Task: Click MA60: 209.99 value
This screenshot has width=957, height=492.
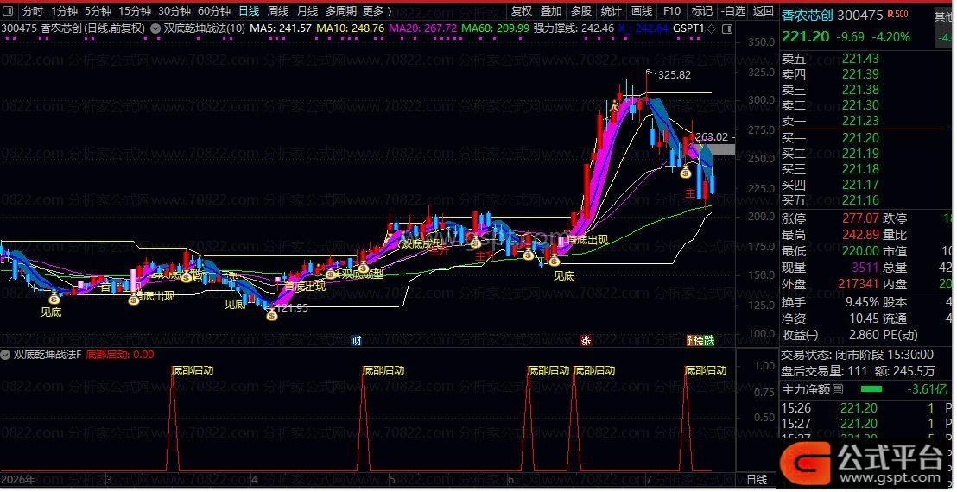Action: click(x=495, y=28)
